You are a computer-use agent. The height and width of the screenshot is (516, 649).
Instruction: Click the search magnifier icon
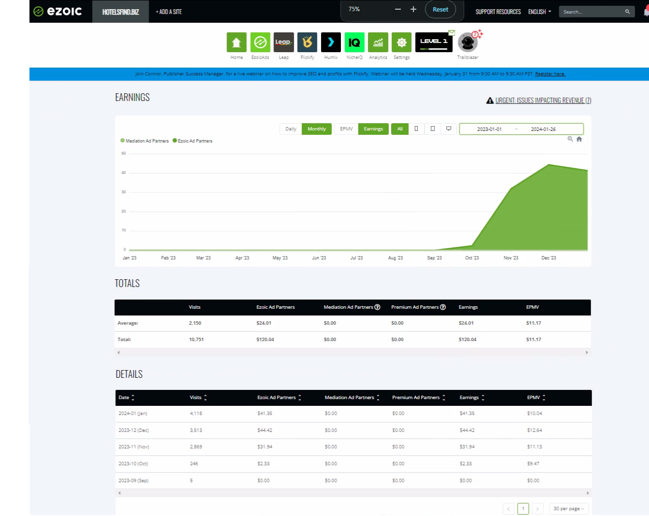(627, 12)
